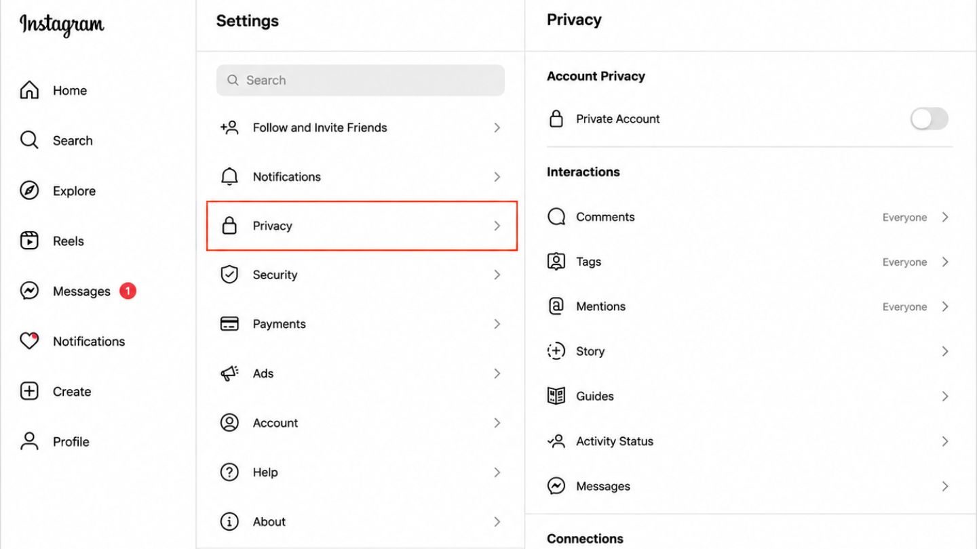Open Tags chevron next to Everyone
Image resolution: width=977 pixels, height=549 pixels.
pyautogui.click(x=945, y=262)
